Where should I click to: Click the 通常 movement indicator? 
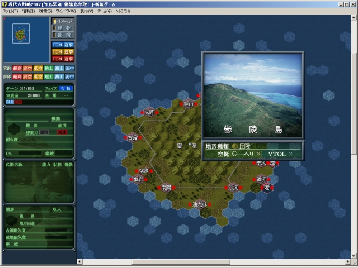coord(44,132)
